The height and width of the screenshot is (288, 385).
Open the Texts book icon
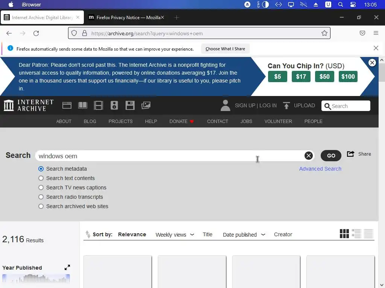coord(82,105)
